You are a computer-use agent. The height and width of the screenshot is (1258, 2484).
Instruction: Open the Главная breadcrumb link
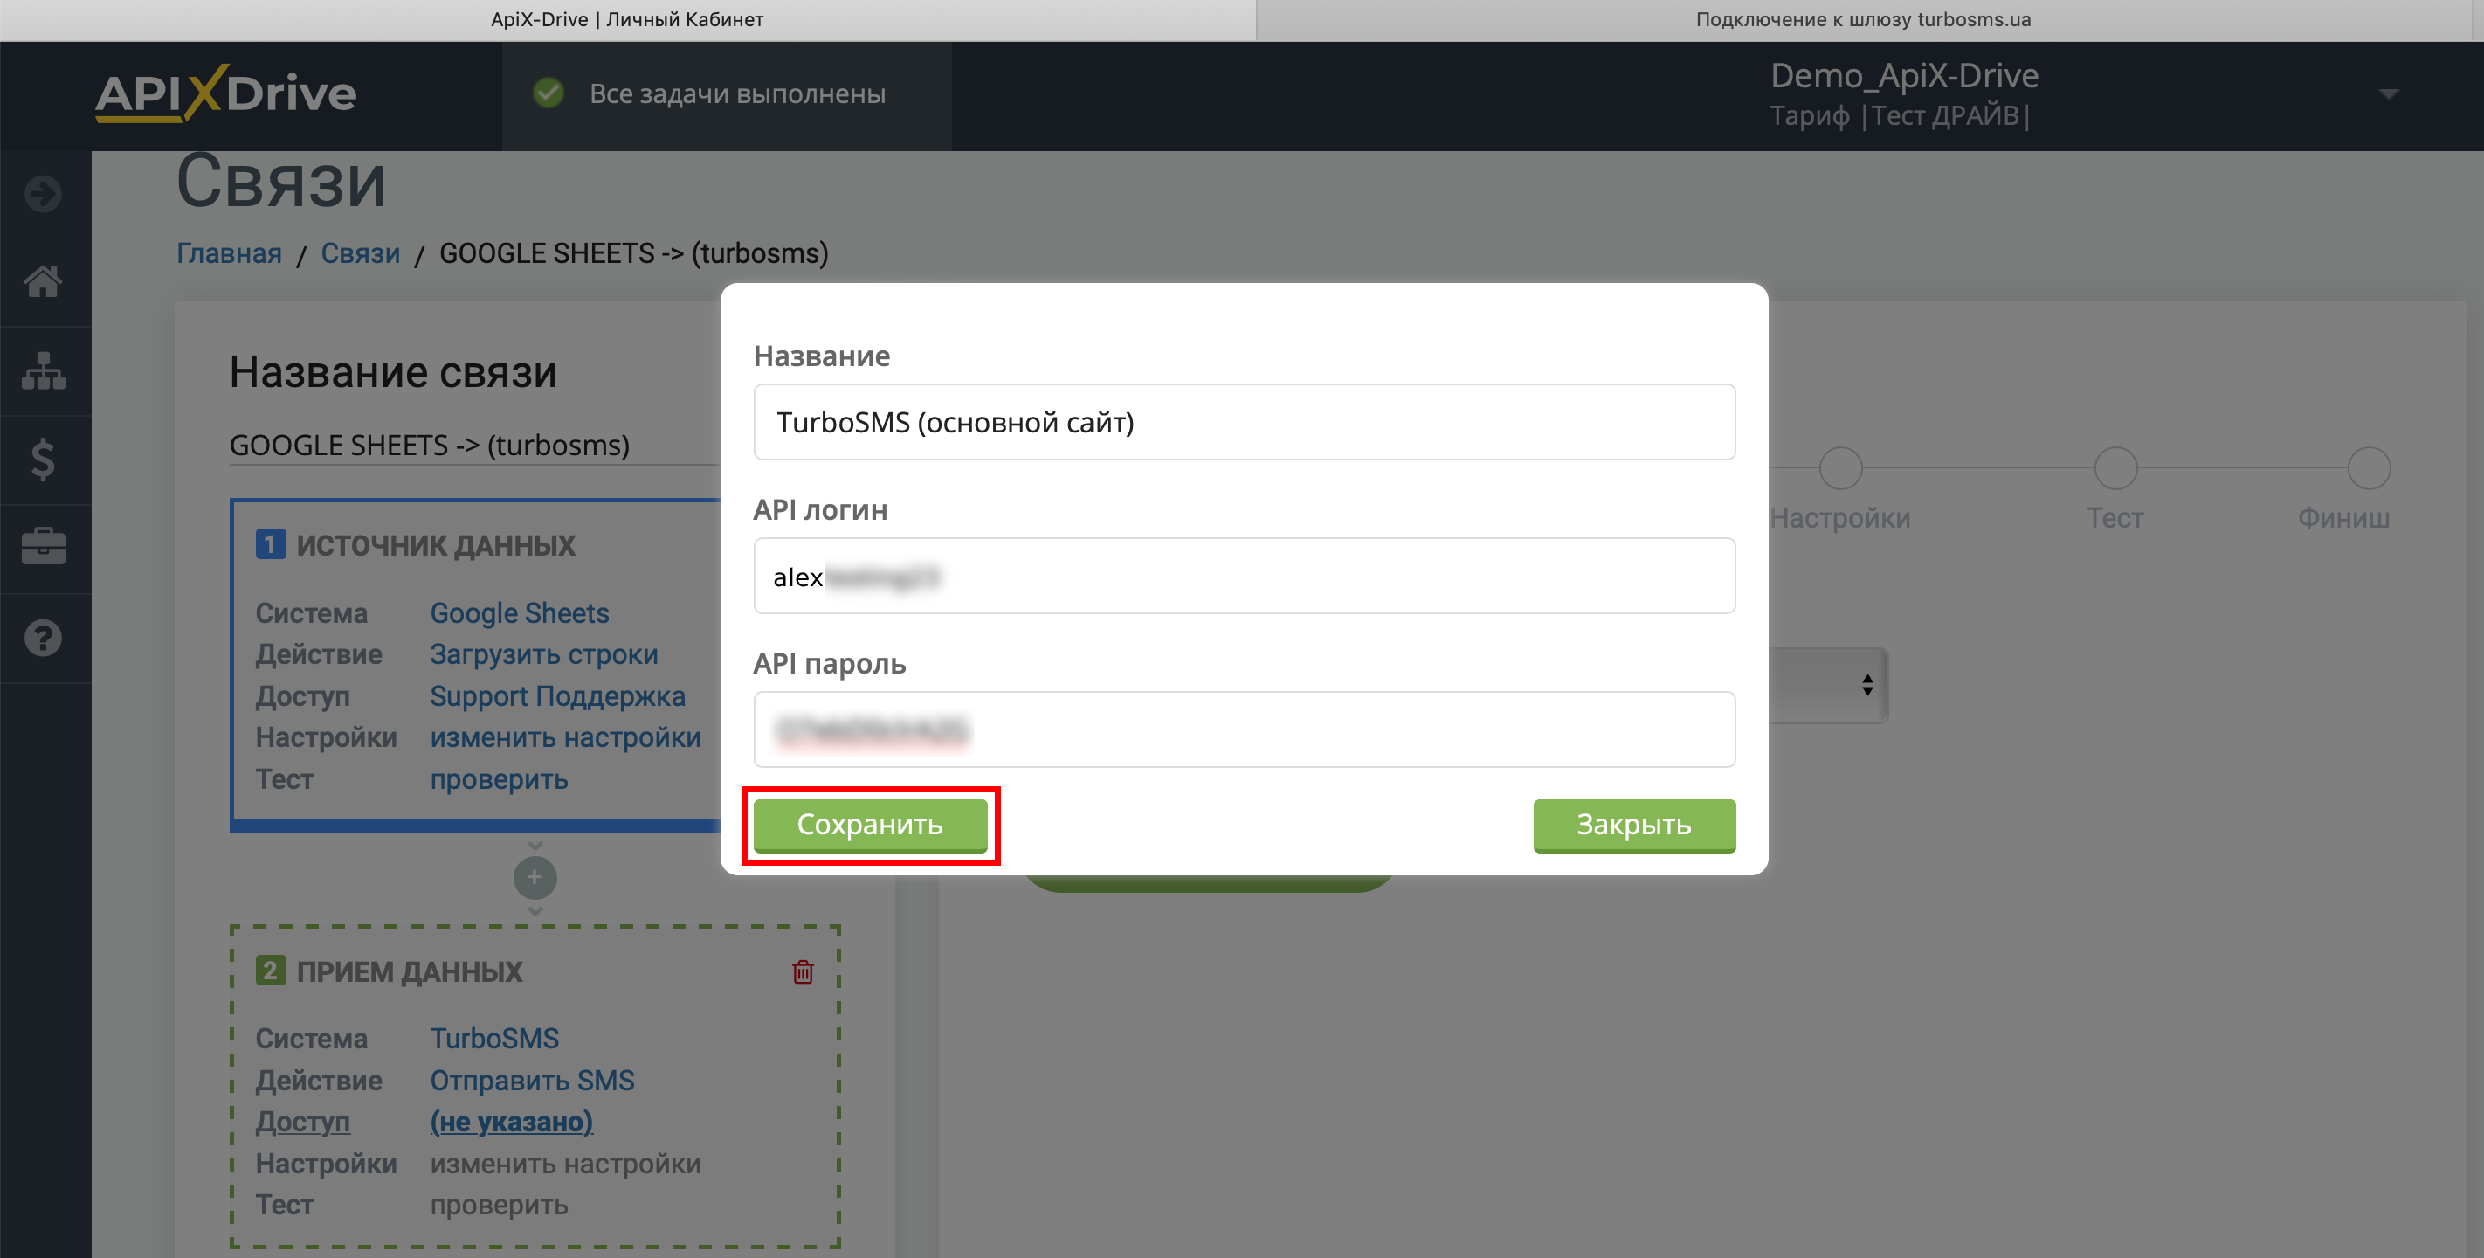(229, 252)
